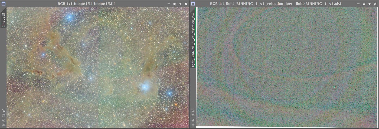Viewport: 379px width, 129px height.
Task: Shade the Image15.tif window
Action: pyautogui.click(x=175, y=4)
